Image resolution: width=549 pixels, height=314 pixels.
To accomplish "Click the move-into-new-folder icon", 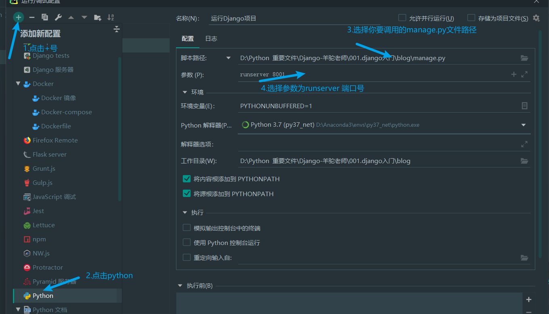I will (98, 17).
